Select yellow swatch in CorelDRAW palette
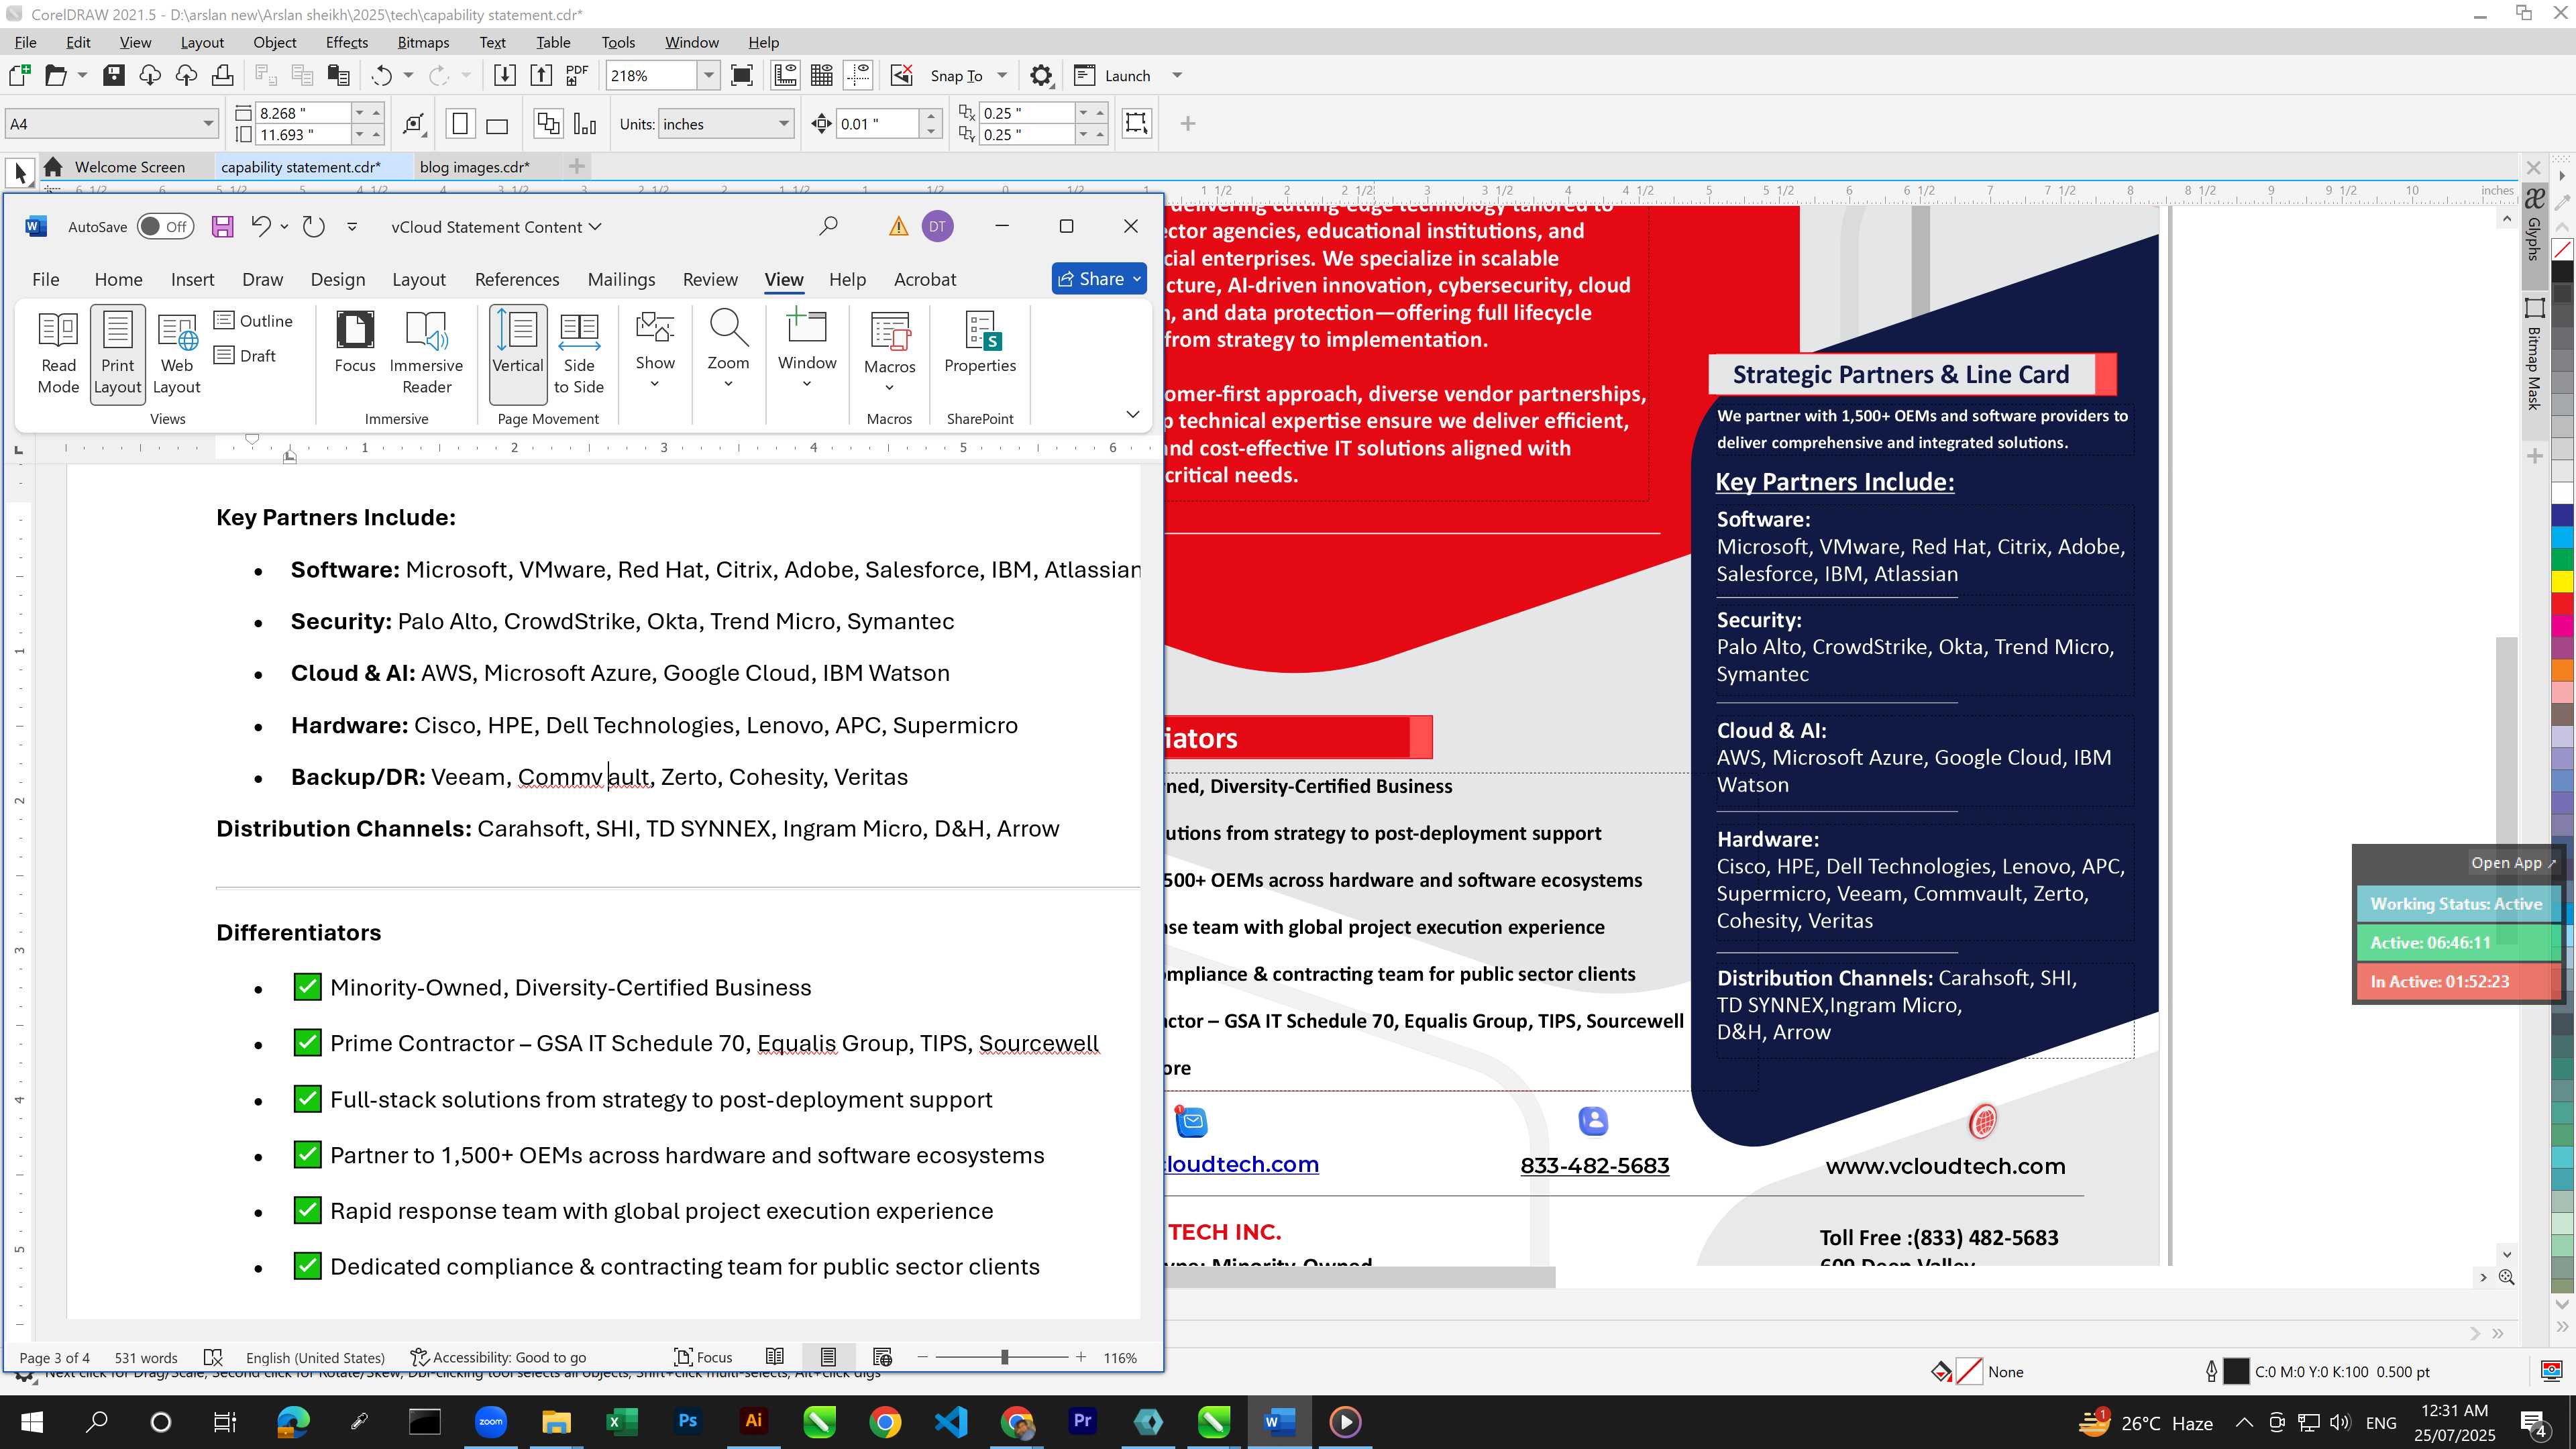This screenshot has height=1449, width=2576. pos(2562,580)
